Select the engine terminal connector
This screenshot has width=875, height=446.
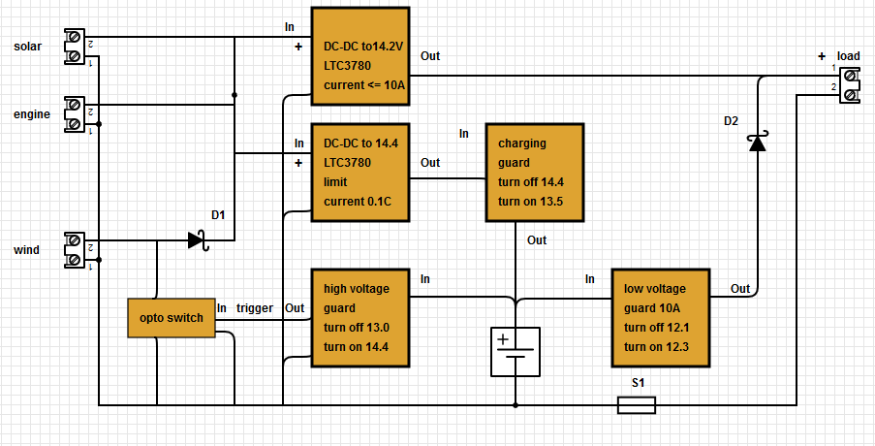coord(74,114)
